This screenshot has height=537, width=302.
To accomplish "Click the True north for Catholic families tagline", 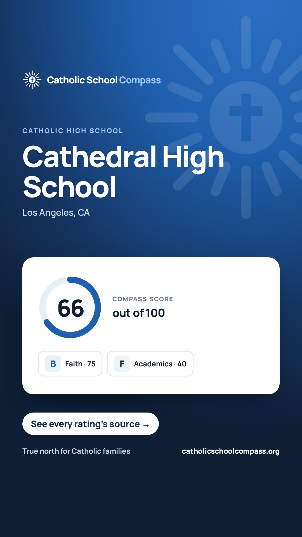I will (x=76, y=451).
